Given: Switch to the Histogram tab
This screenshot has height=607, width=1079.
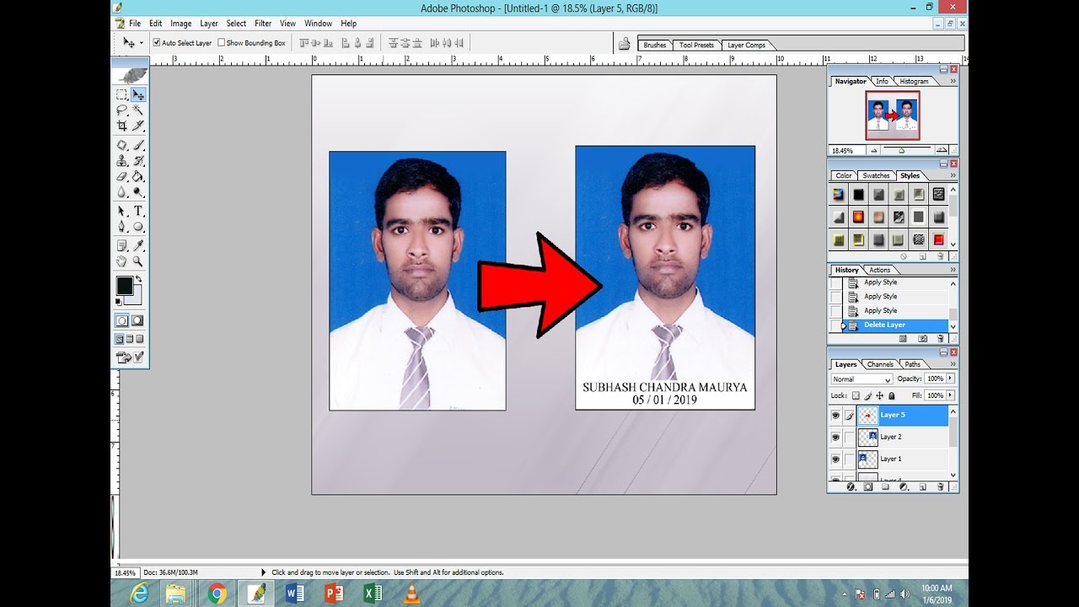Looking at the screenshot, I should [914, 81].
